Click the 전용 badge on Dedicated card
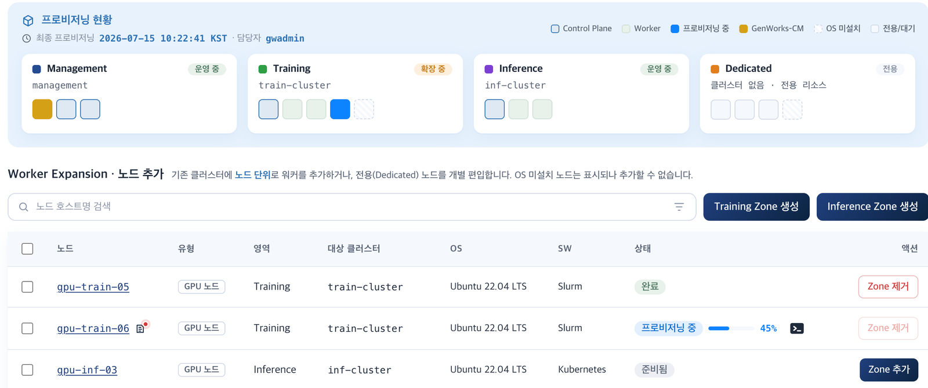Viewport: 928px width, 388px height. pos(890,69)
